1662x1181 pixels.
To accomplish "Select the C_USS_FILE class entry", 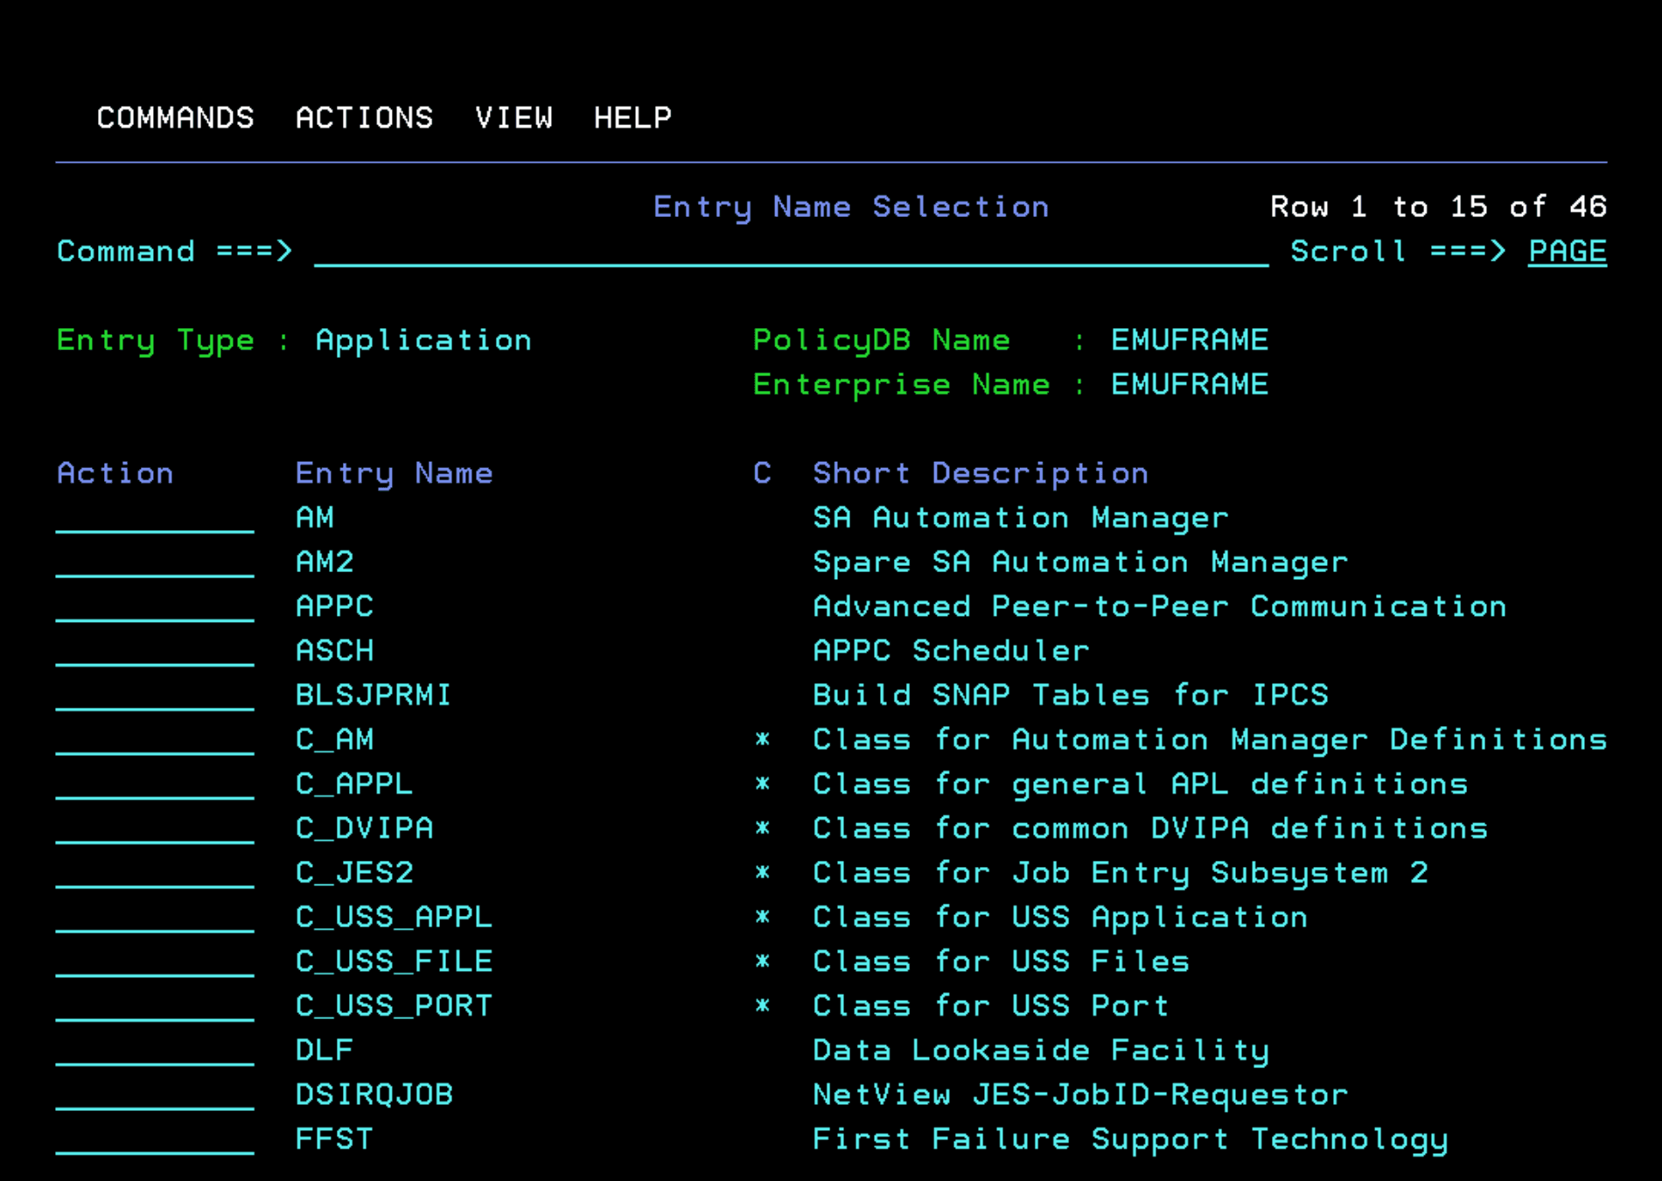I will 394,961.
